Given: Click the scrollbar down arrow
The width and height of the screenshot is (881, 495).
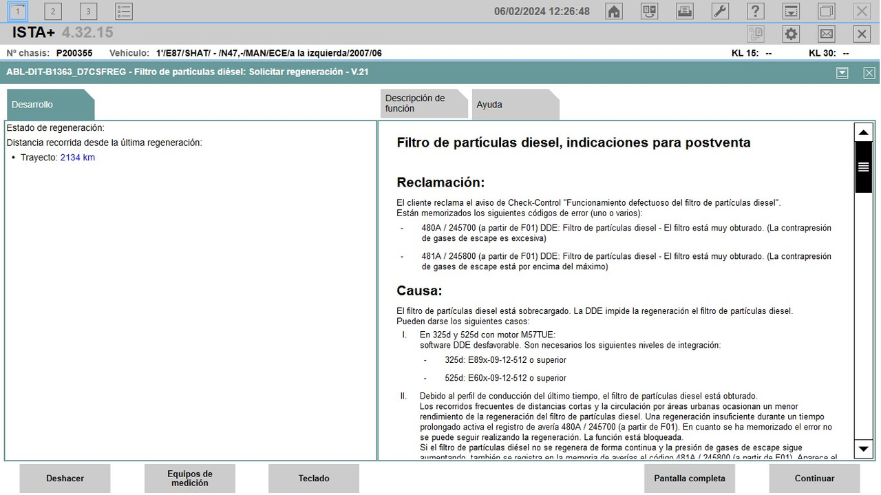Looking at the screenshot, I should point(863,449).
